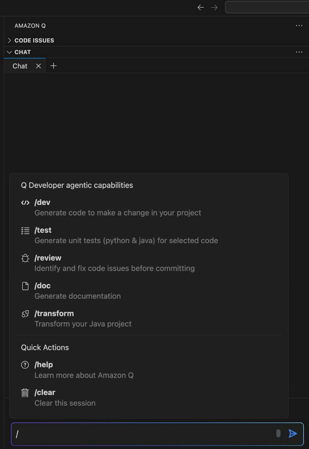Click the /help question mark icon
The width and height of the screenshot is (309, 449).
pos(25,365)
